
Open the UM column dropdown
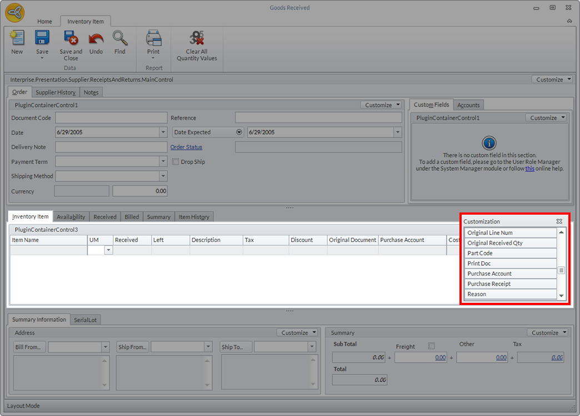coord(108,251)
